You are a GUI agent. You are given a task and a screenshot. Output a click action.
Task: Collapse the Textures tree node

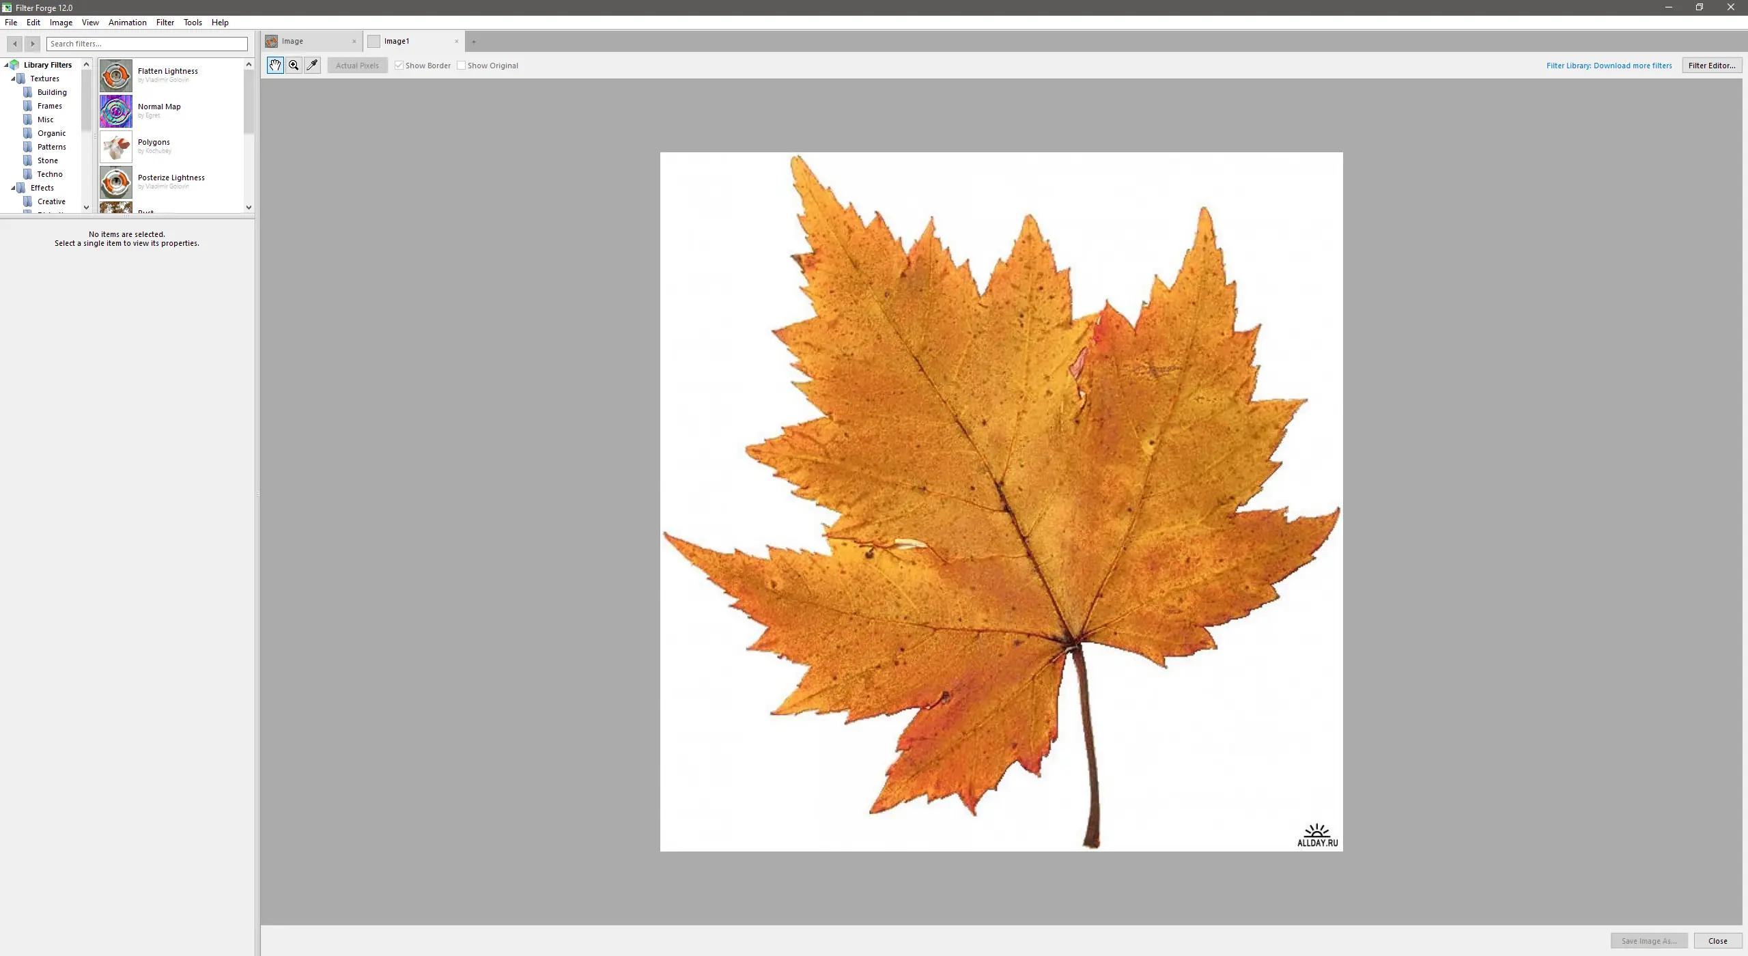pyautogui.click(x=13, y=79)
